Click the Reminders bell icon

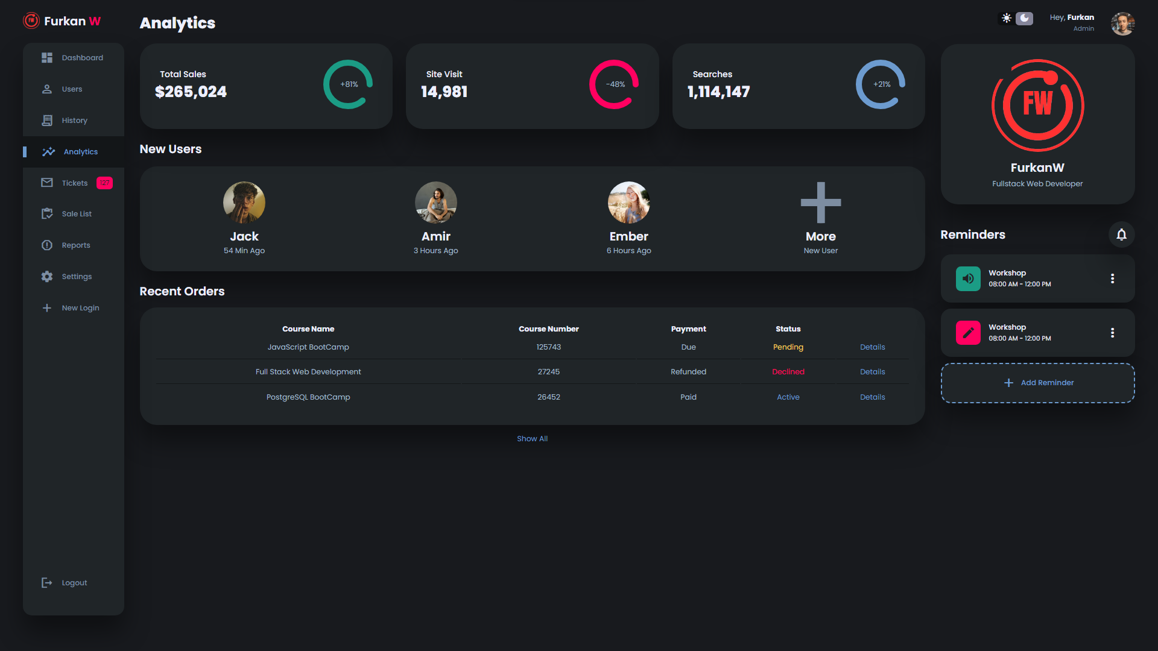click(x=1121, y=234)
